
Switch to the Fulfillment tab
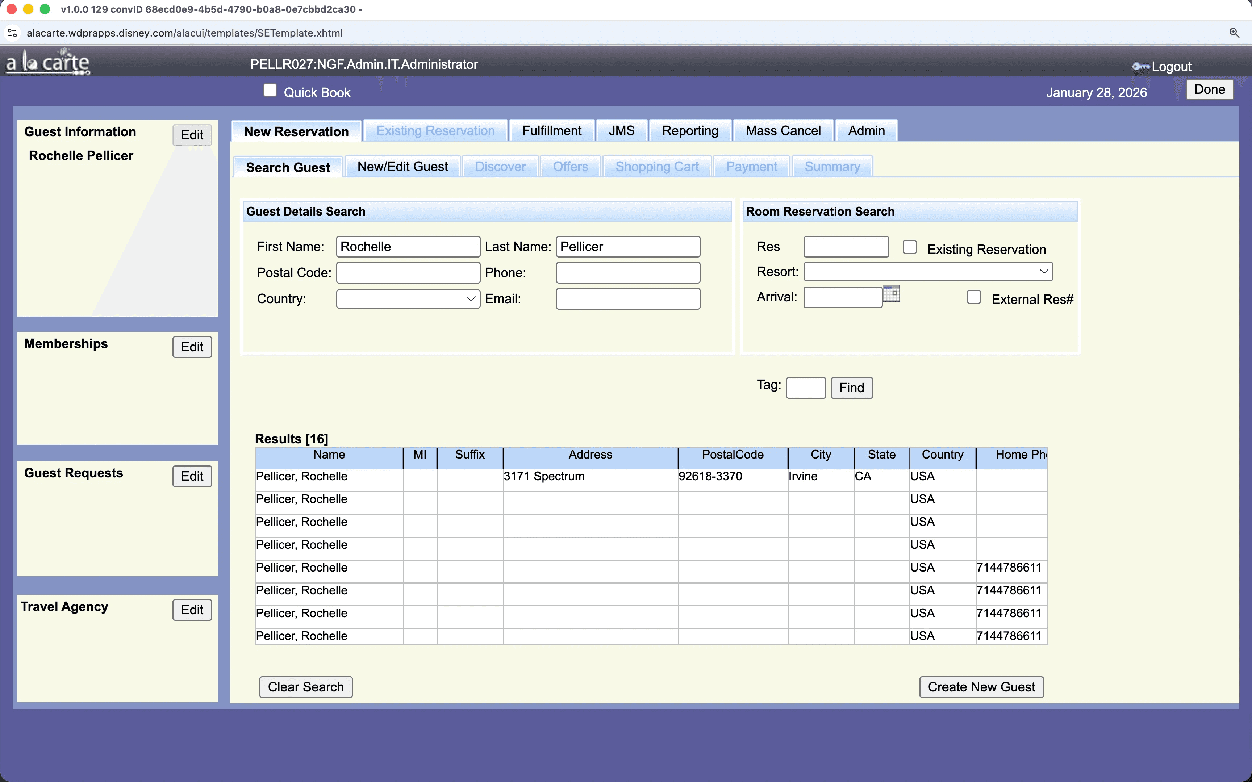point(551,131)
